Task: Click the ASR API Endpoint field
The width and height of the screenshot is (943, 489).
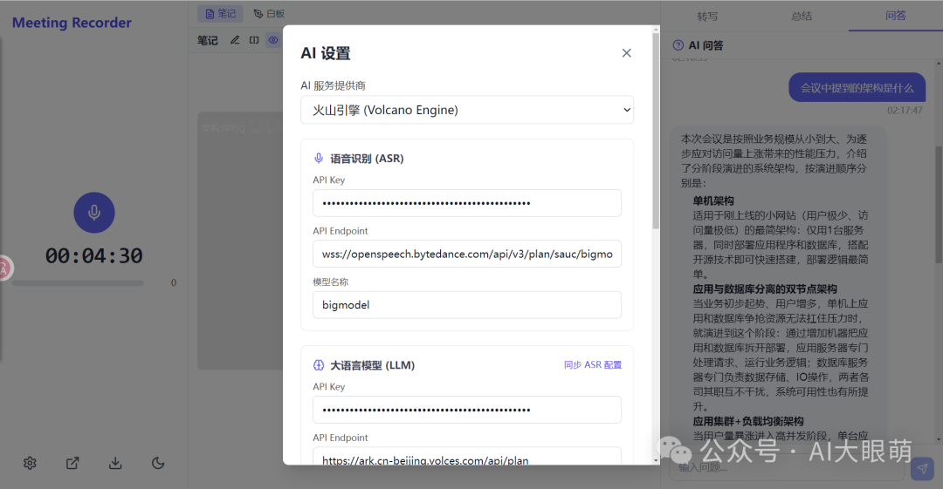Action: click(x=467, y=255)
